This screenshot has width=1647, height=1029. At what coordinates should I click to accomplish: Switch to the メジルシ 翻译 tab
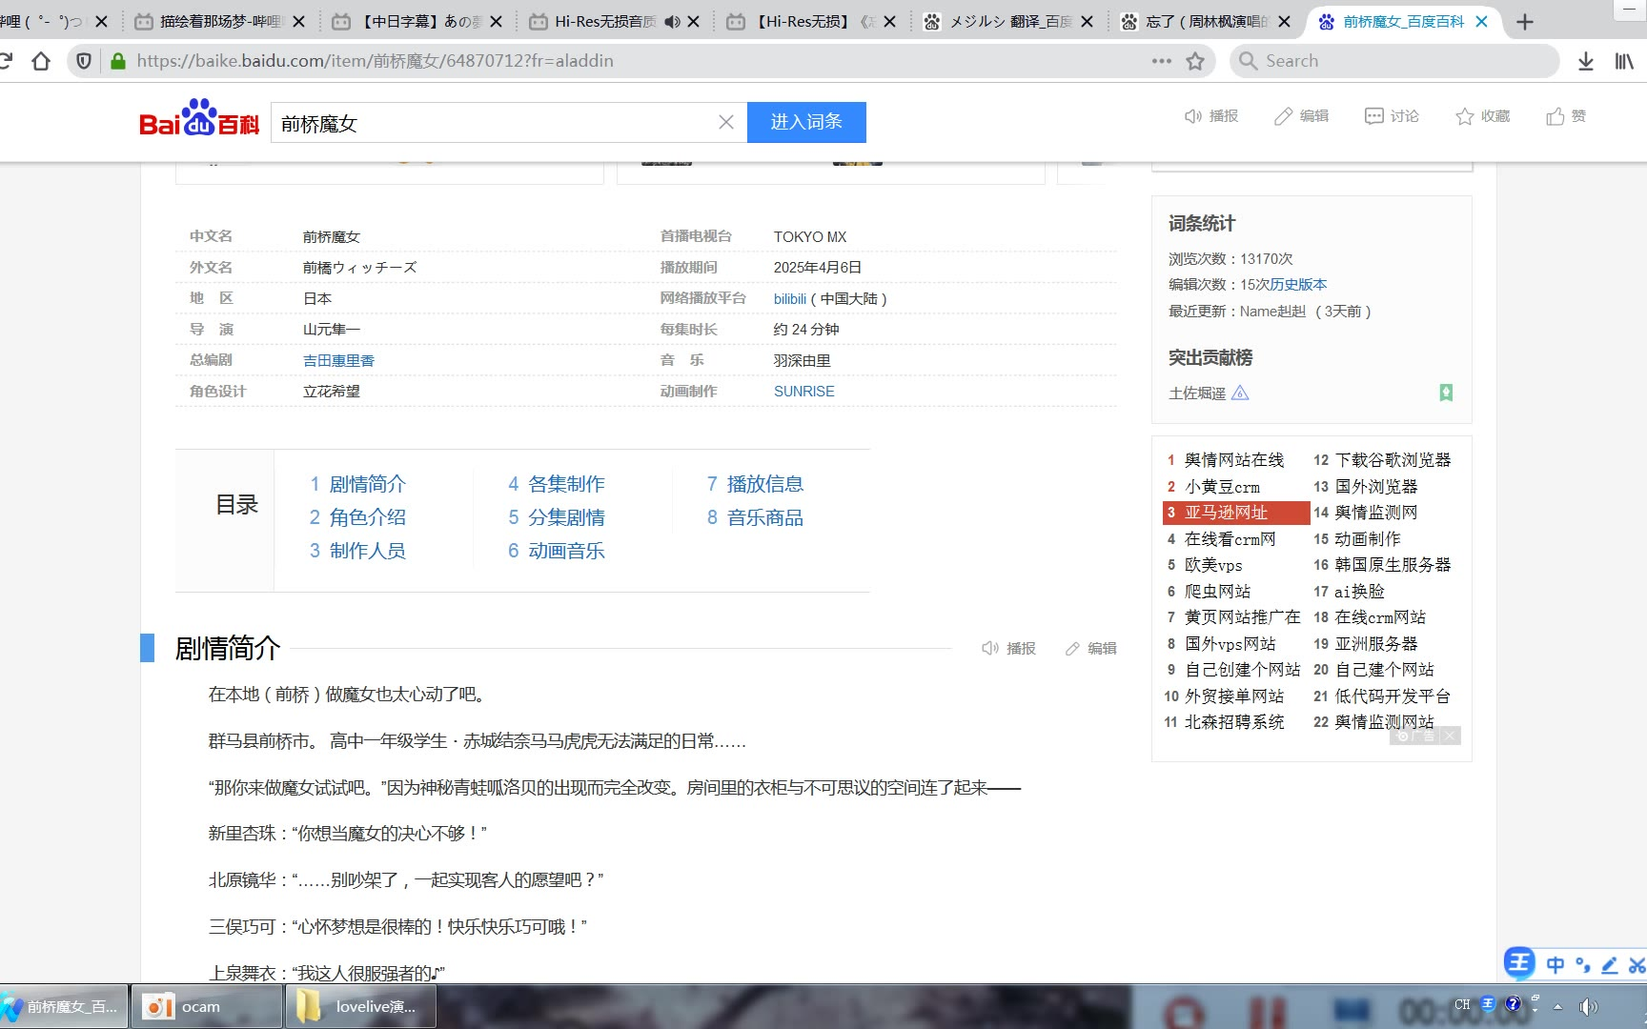1006,21
